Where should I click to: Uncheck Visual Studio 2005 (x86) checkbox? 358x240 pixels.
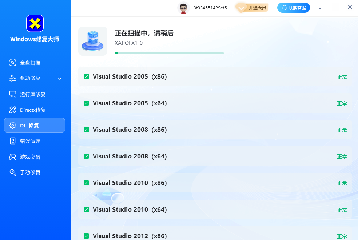coord(86,76)
